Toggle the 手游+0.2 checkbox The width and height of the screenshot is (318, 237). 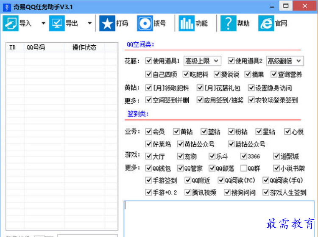pos(148,192)
